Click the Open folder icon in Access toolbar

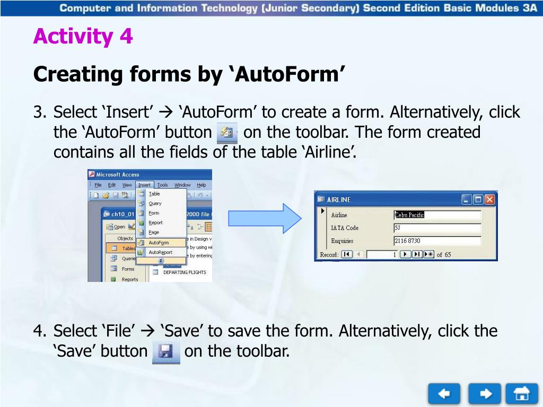point(106,195)
